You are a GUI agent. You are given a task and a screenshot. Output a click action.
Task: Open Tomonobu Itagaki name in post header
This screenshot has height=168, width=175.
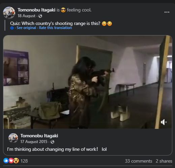pyautogui.click(x=36, y=10)
